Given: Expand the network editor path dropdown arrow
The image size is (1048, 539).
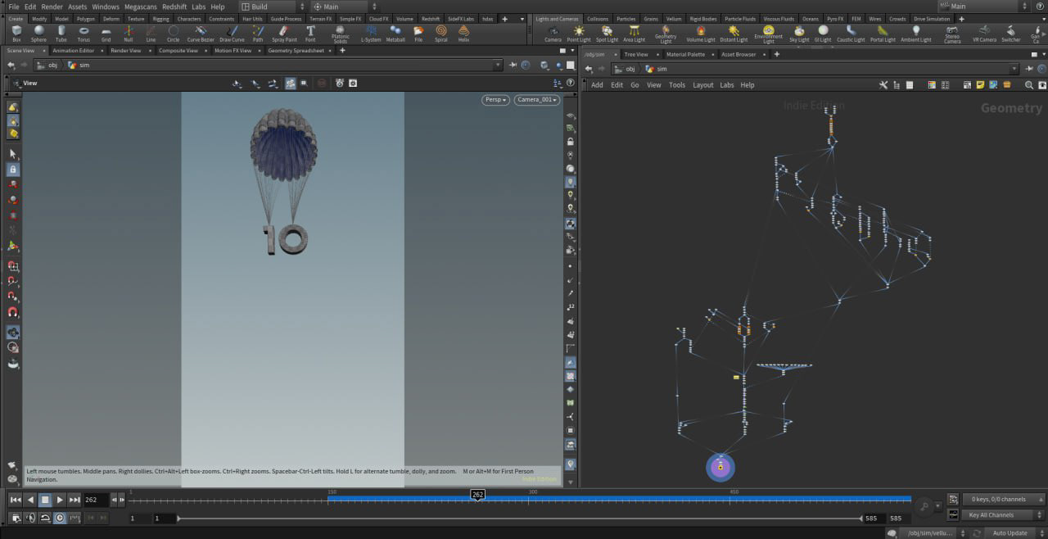Looking at the screenshot, I should (1014, 69).
